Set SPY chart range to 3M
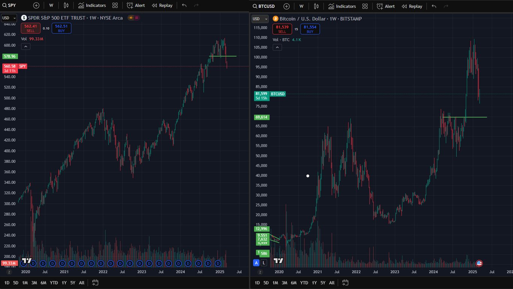513x289 pixels. click(34, 283)
